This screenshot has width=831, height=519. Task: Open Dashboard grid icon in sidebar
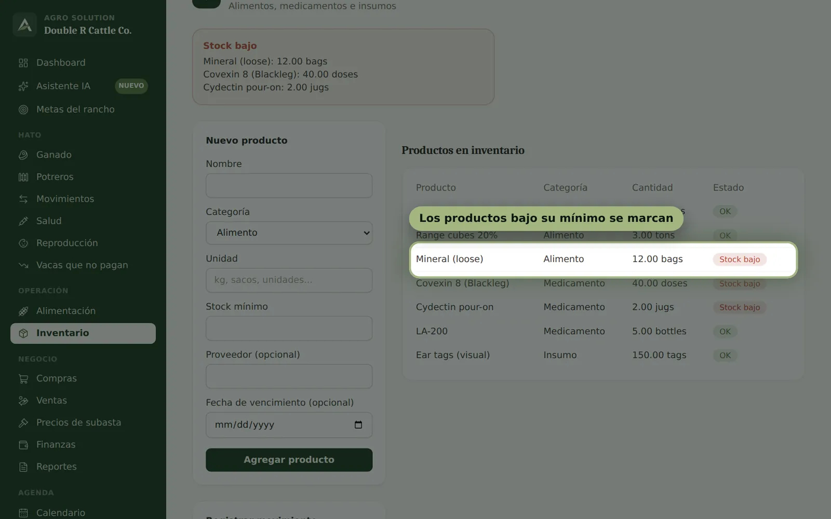[23, 63]
